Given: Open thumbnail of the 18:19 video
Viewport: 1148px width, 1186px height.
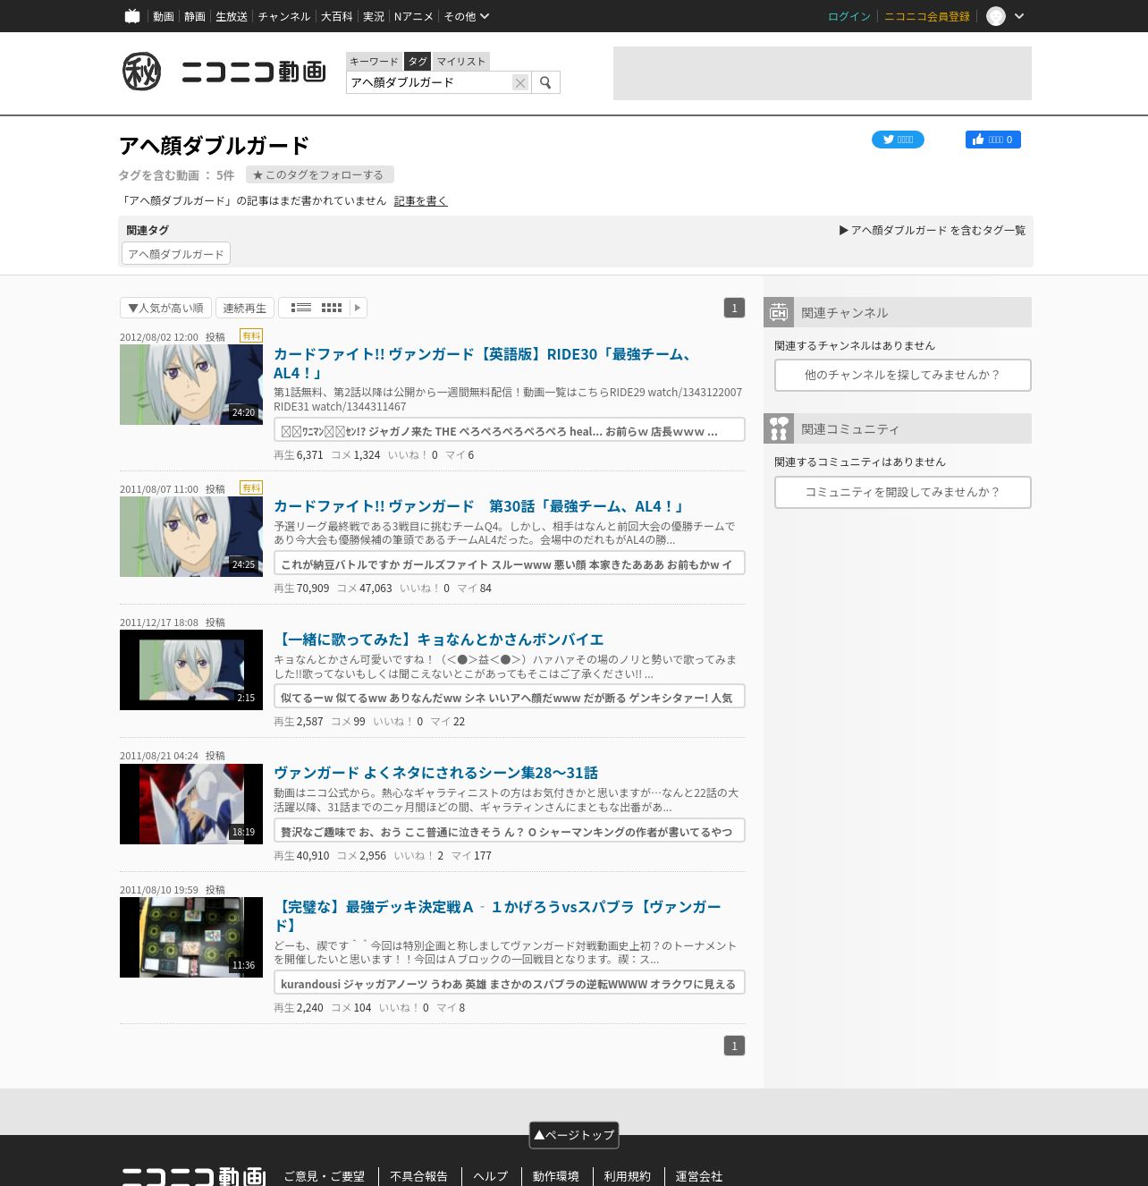Looking at the screenshot, I should 191,804.
